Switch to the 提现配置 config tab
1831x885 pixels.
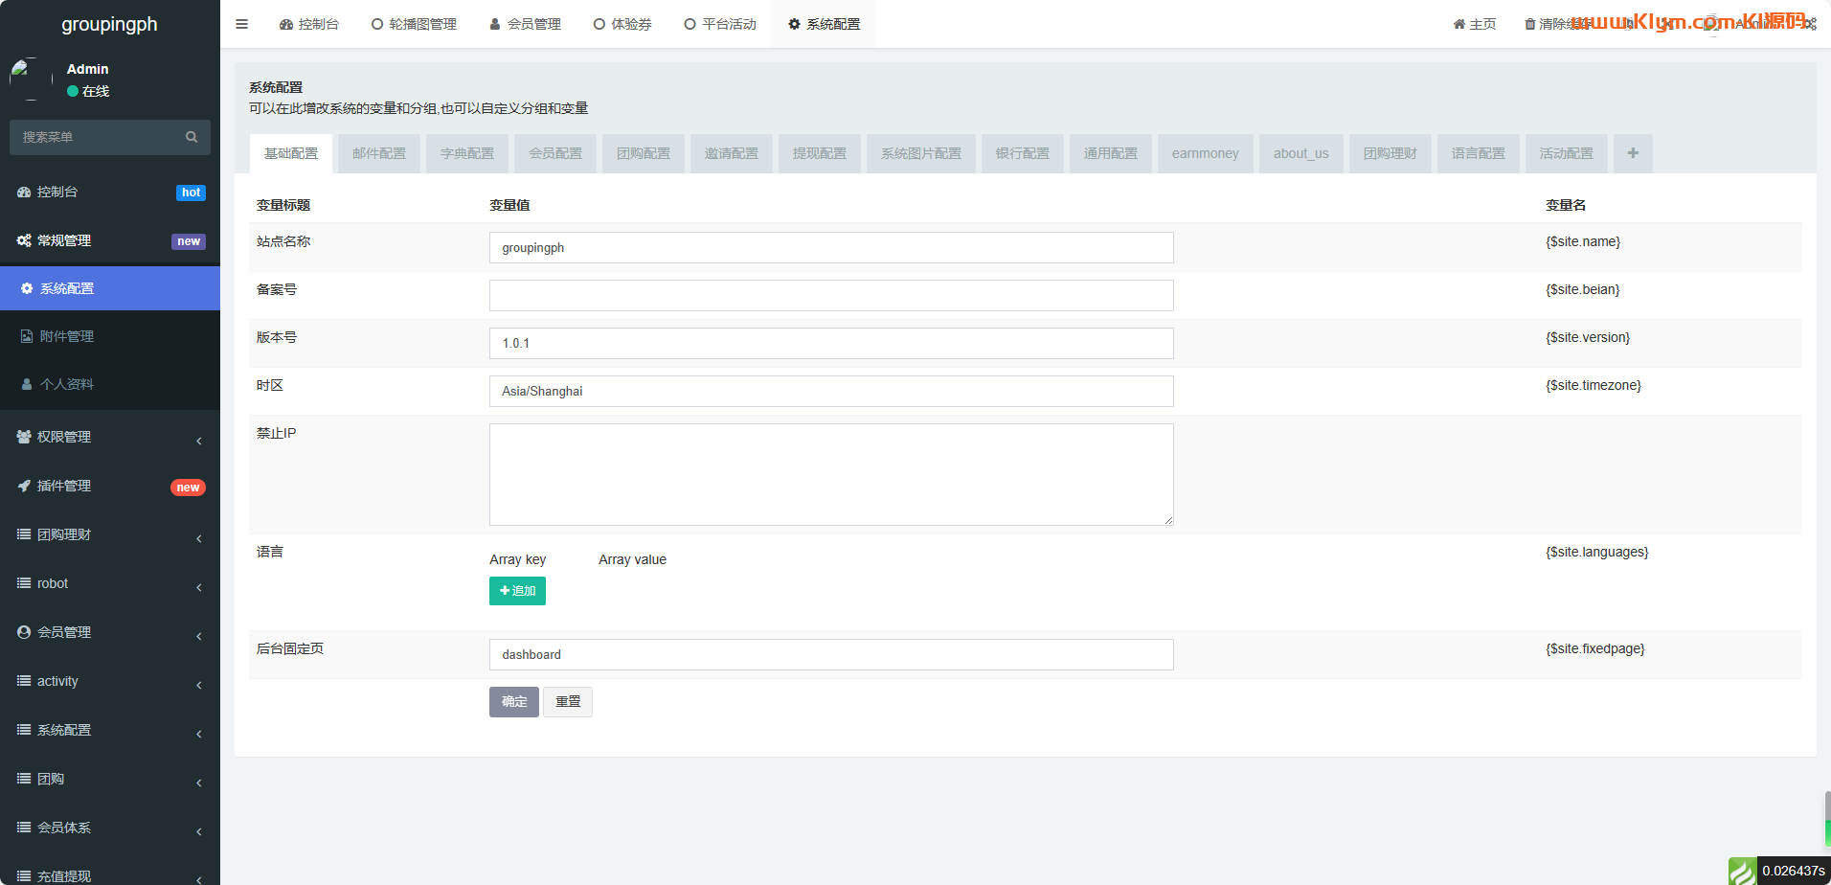(x=820, y=153)
